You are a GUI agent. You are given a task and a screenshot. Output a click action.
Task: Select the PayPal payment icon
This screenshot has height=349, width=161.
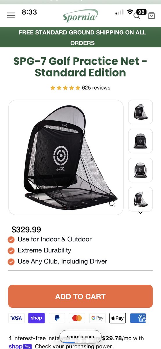[57, 318]
